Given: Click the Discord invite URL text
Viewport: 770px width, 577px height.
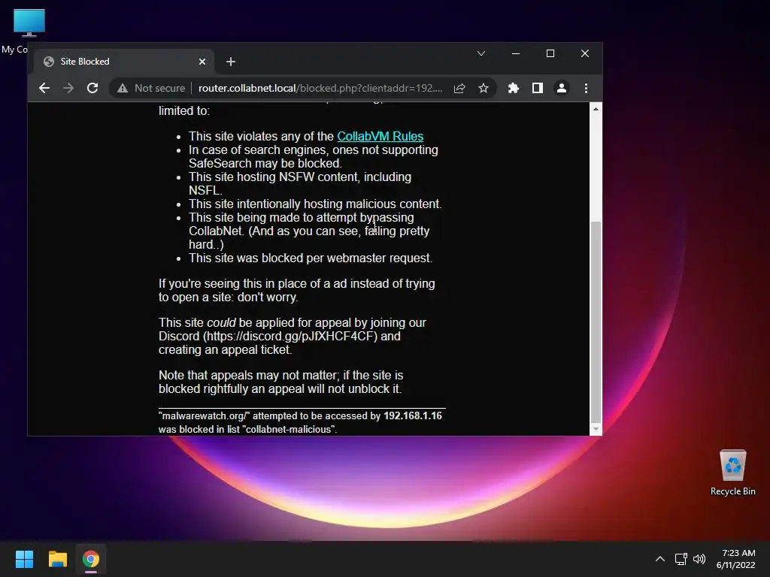Looking at the screenshot, I should pyautogui.click(x=290, y=337).
